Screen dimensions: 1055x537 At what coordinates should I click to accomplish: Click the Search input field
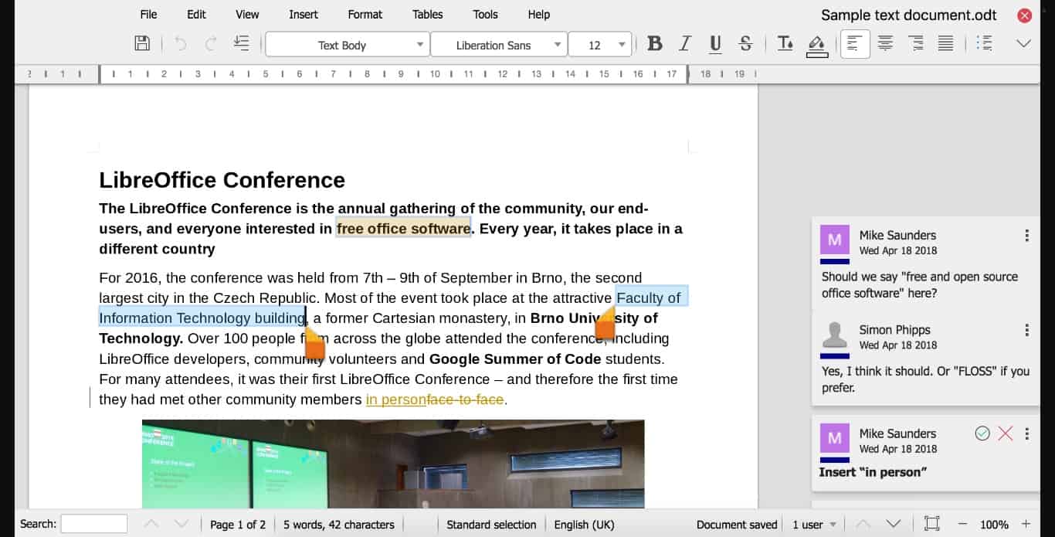[94, 524]
